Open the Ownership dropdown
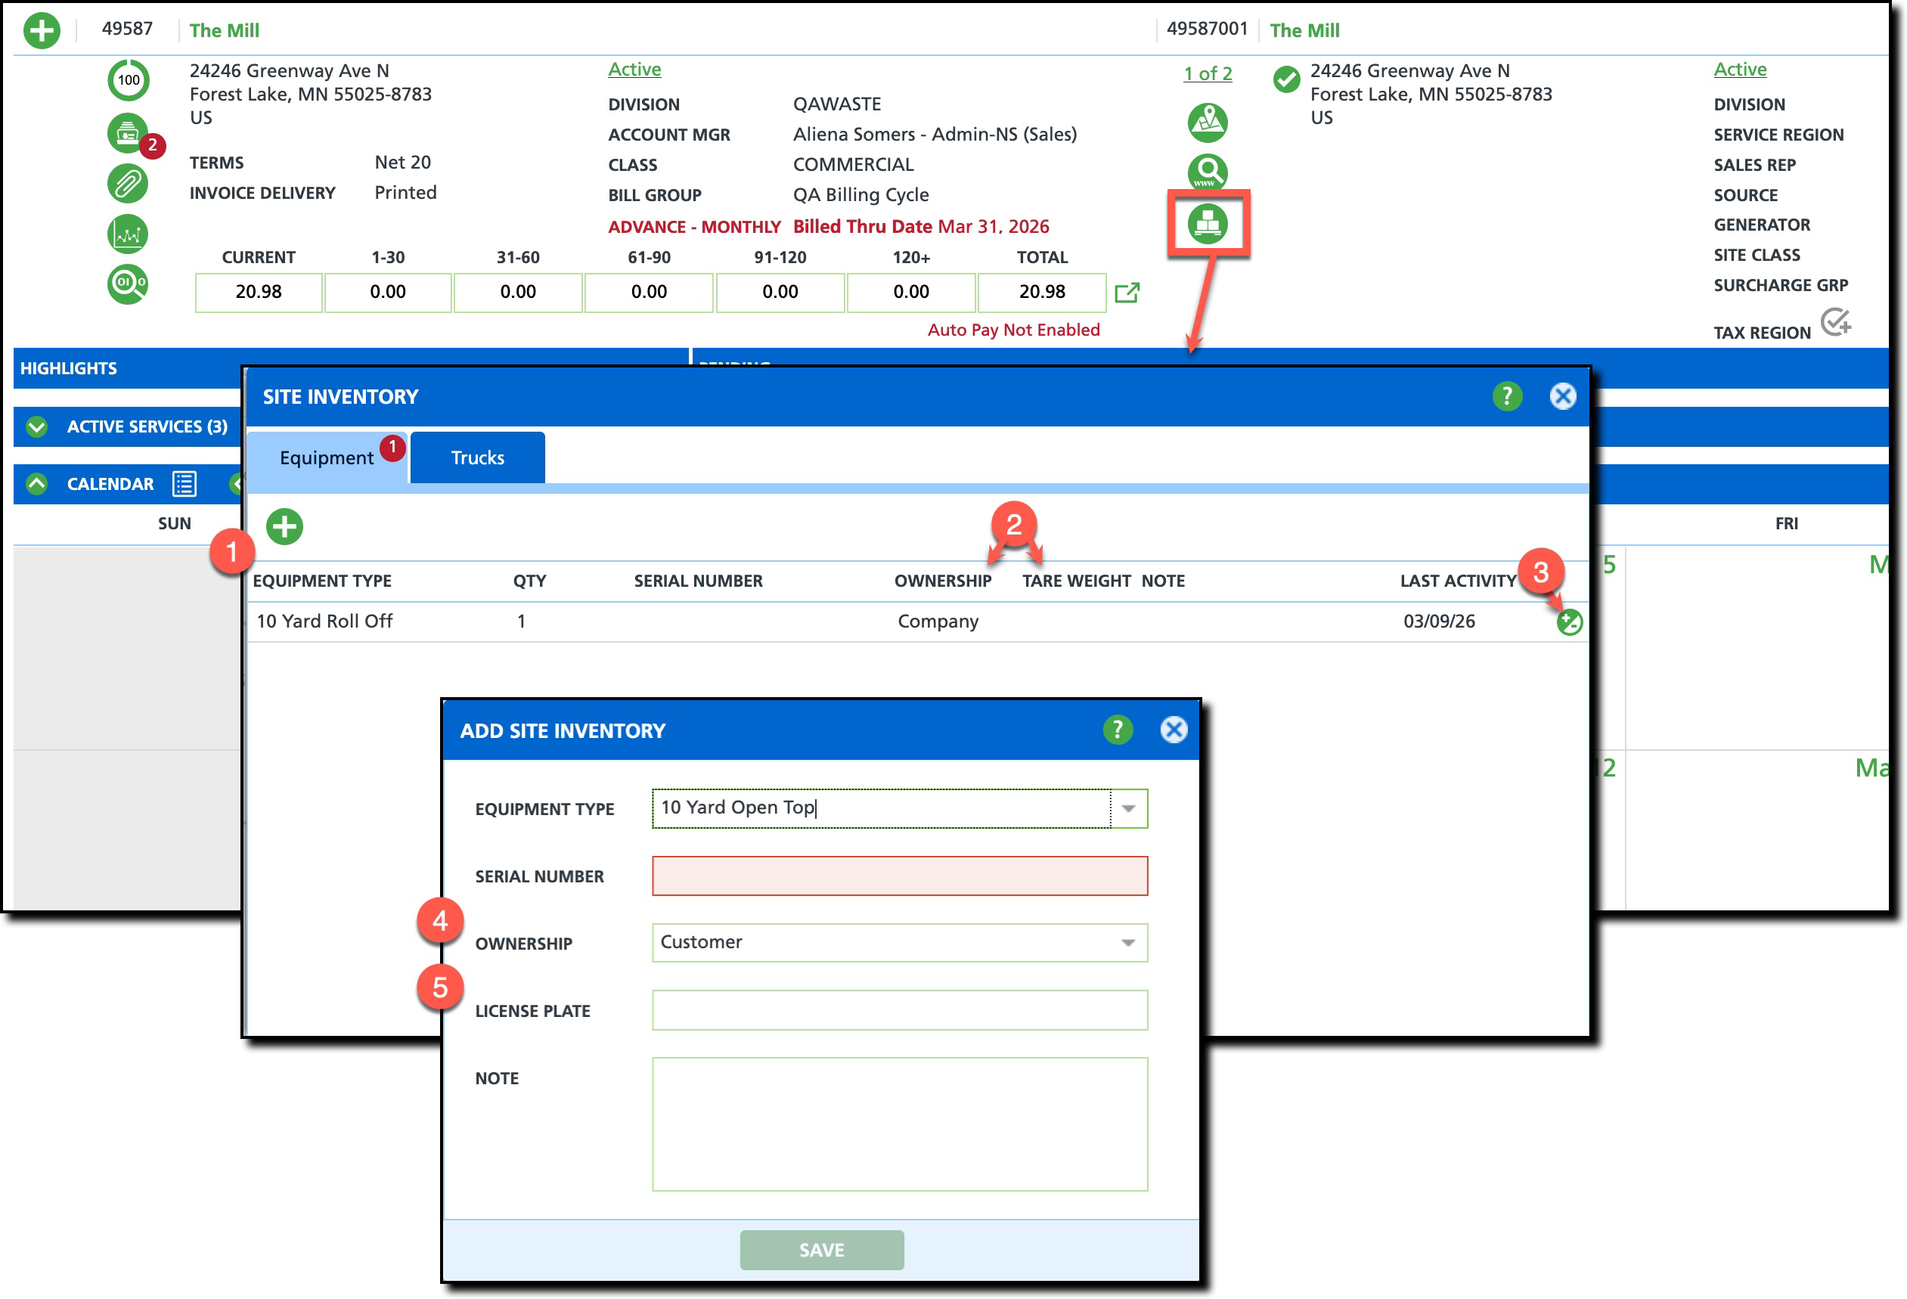1907x1299 pixels. (x=898, y=942)
